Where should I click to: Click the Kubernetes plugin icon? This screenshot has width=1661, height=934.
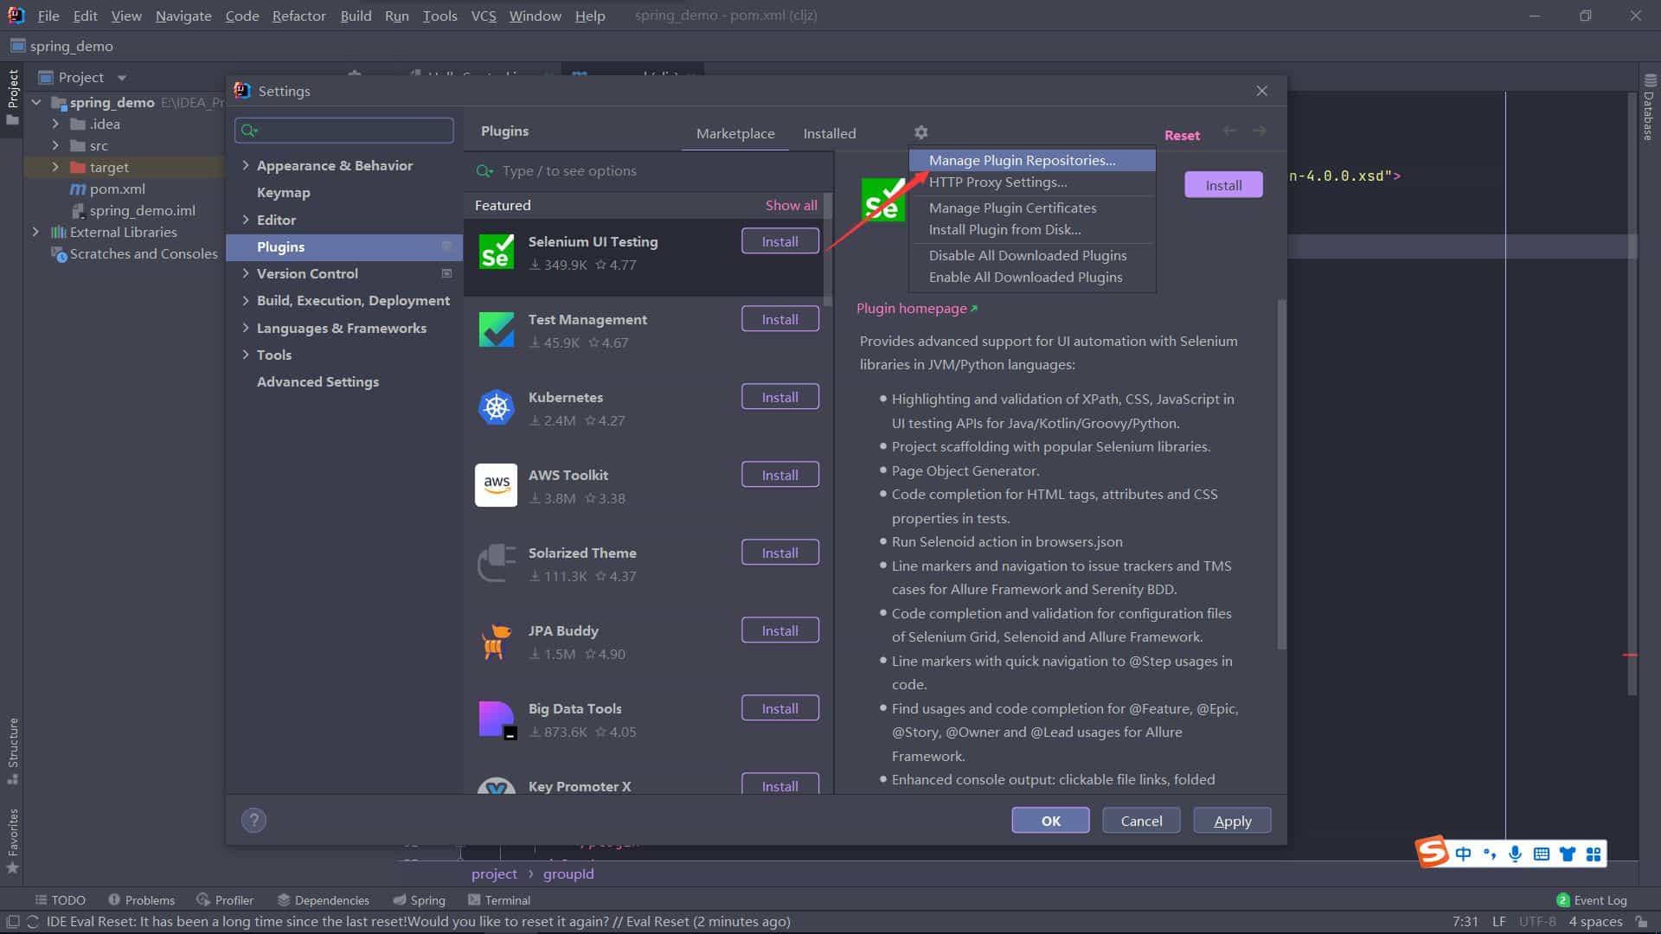point(497,407)
